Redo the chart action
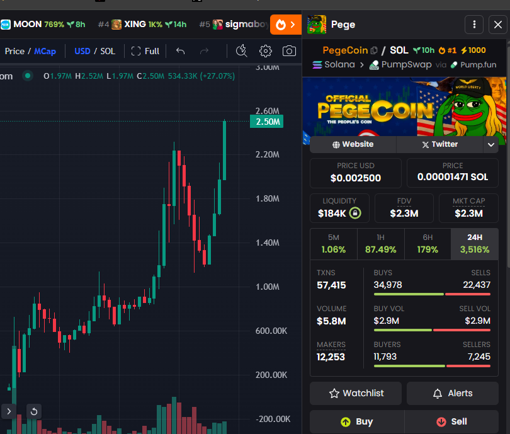The image size is (510, 434). coord(204,51)
